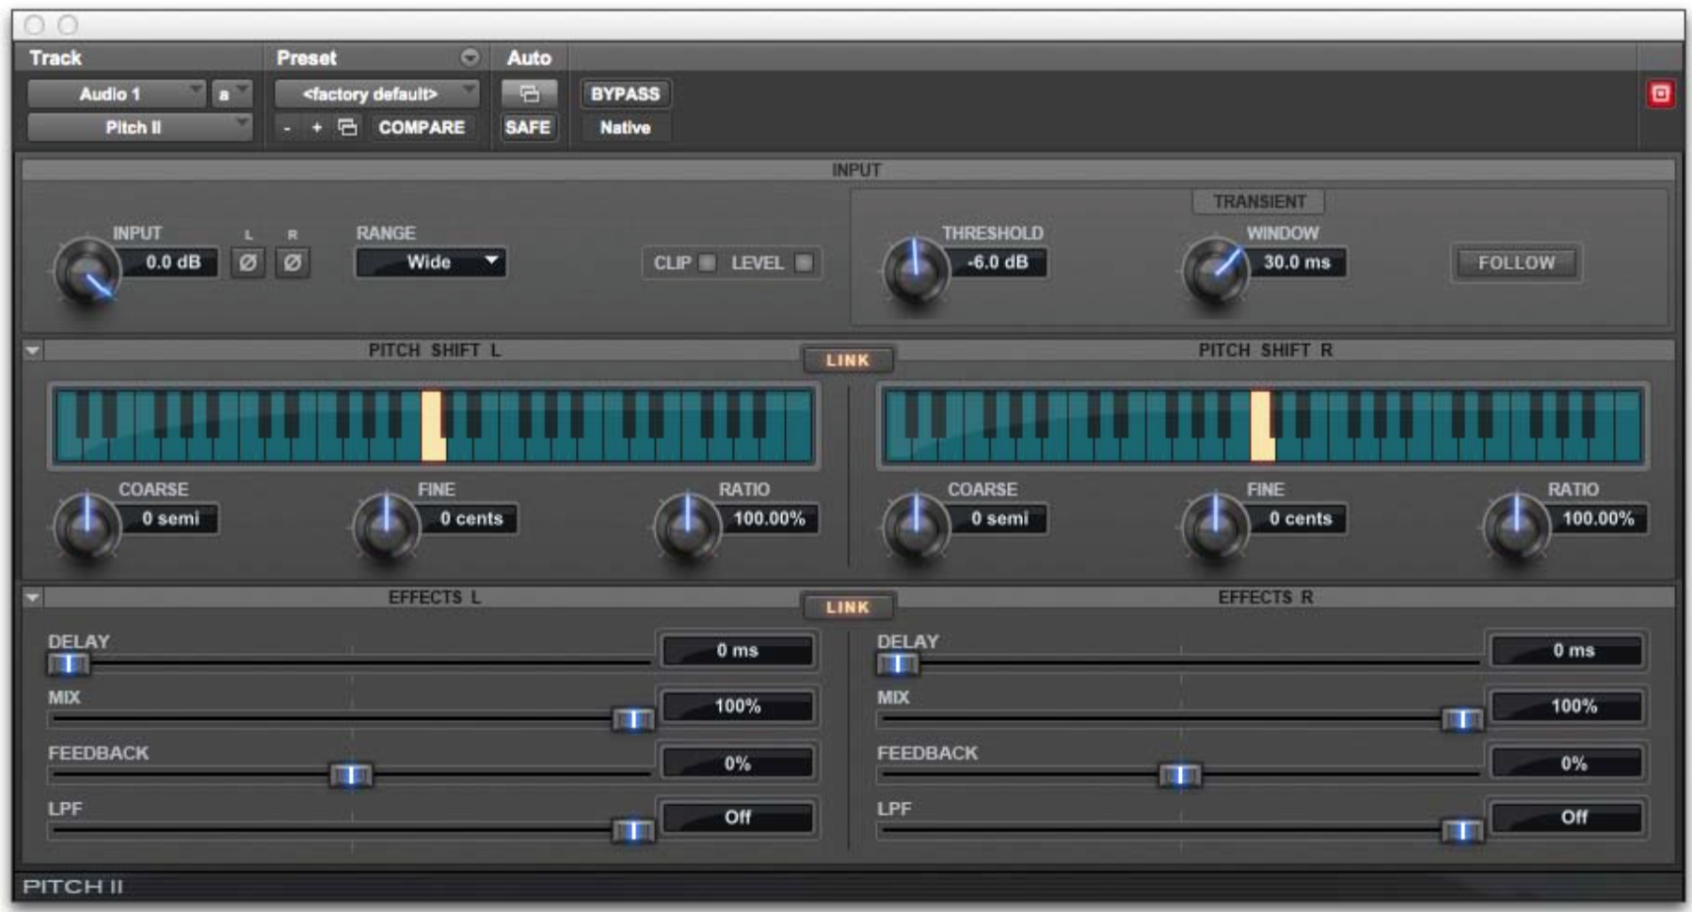Open the RANGE Wide dropdown
1692x912 pixels.
(431, 262)
